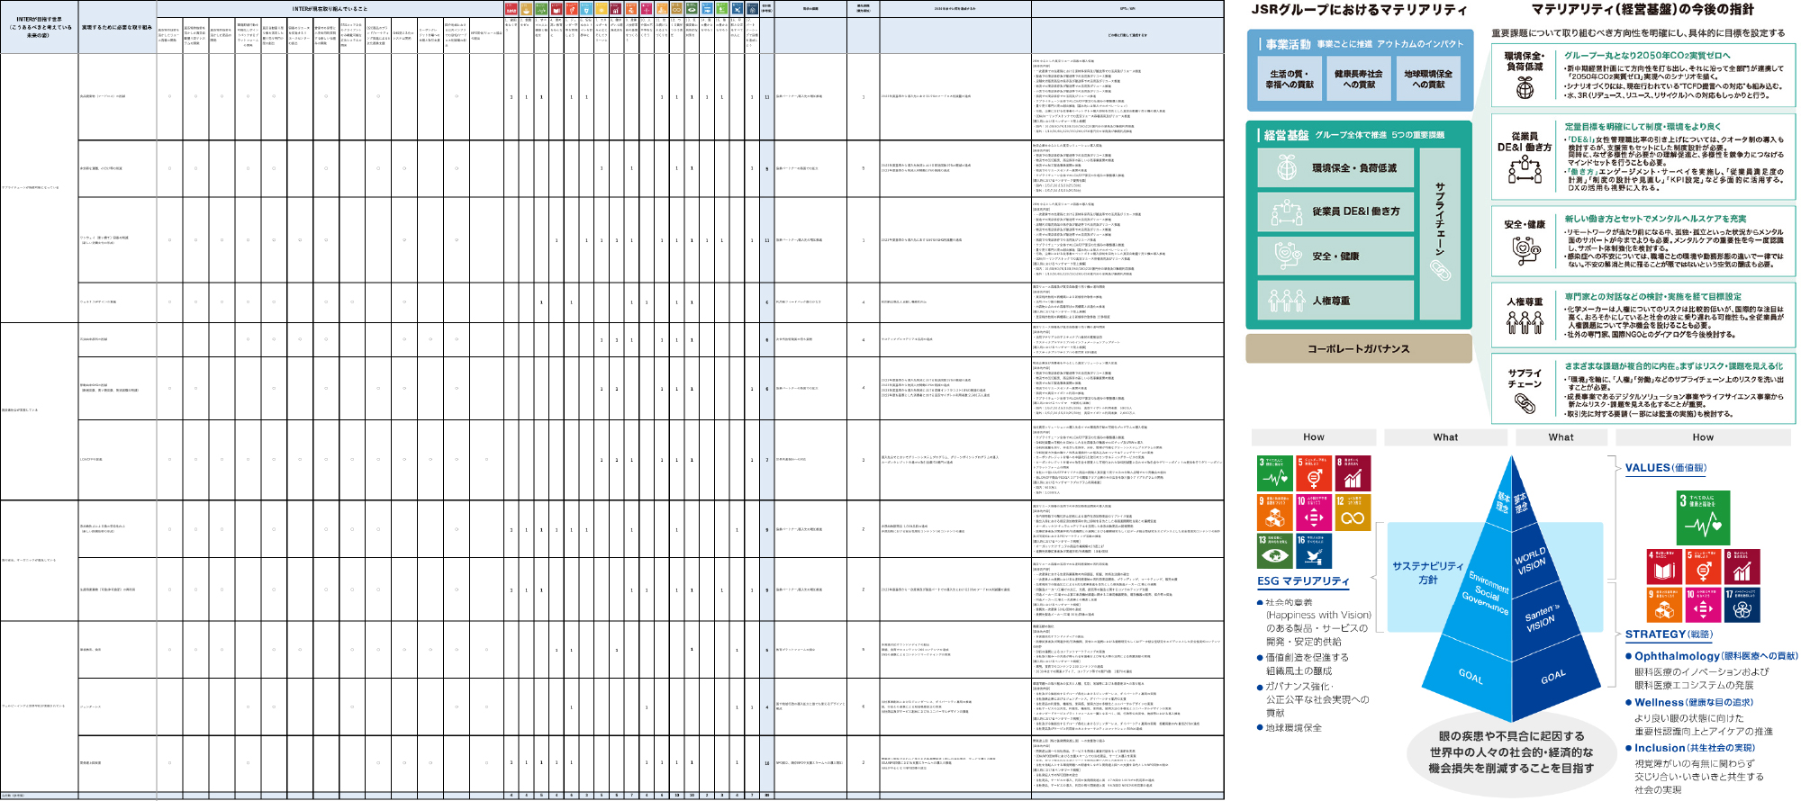1801x810 pixels.
Task: Click the SDG 16 dove icon
Action: 1313,551
